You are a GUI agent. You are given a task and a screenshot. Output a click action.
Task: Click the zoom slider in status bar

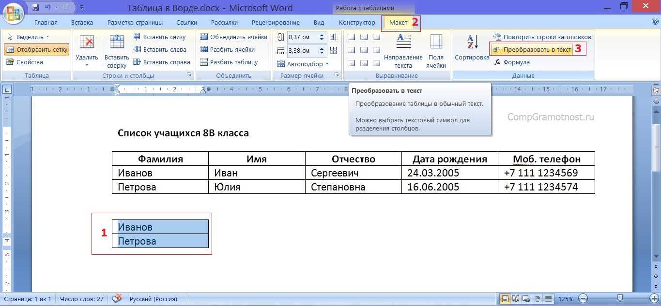[619, 299]
